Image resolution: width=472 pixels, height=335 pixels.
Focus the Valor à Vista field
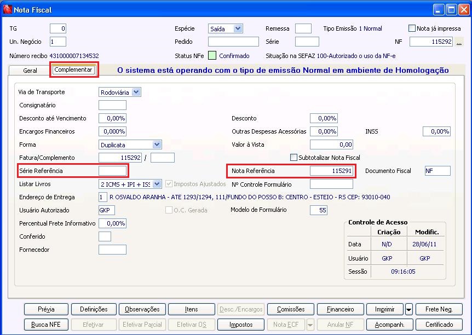331,145
